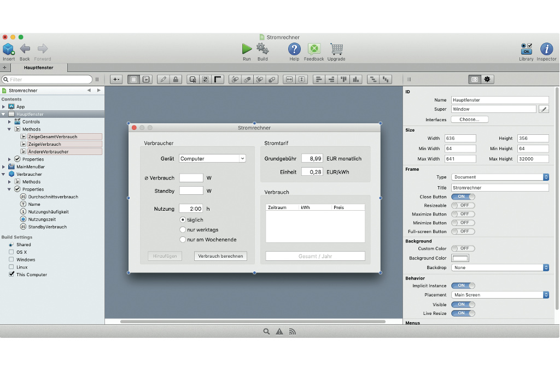The width and height of the screenshot is (560, 375).
Task: Click the Run icon in toolbar
Action: click(247, 49)
